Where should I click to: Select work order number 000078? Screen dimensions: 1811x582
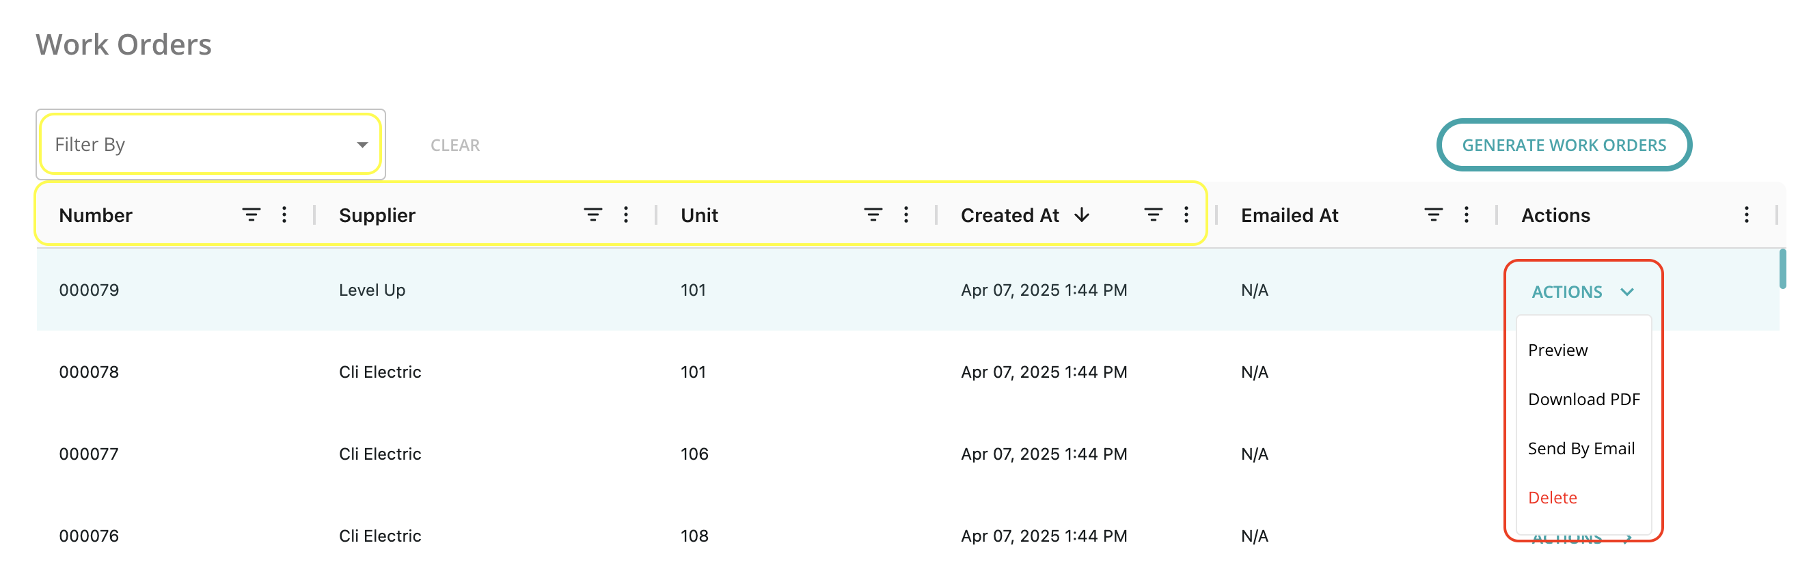coord(90,372)
